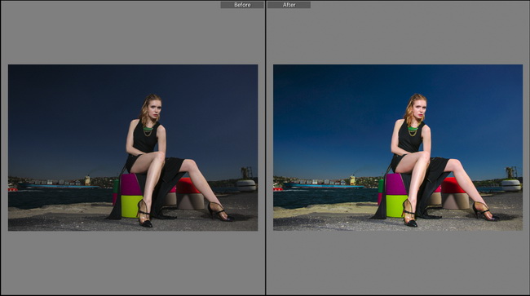The image size is (530, 296).
Task: Click the gray area below the After photo
Action: click(x=398, y=262)
